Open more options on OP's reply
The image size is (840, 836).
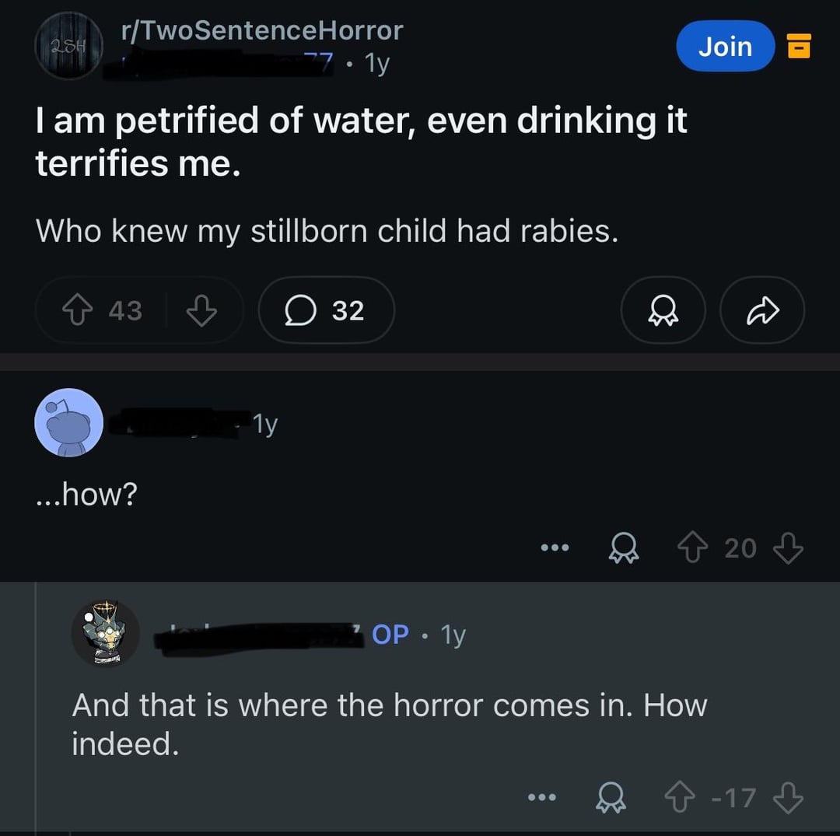(542, 798)
